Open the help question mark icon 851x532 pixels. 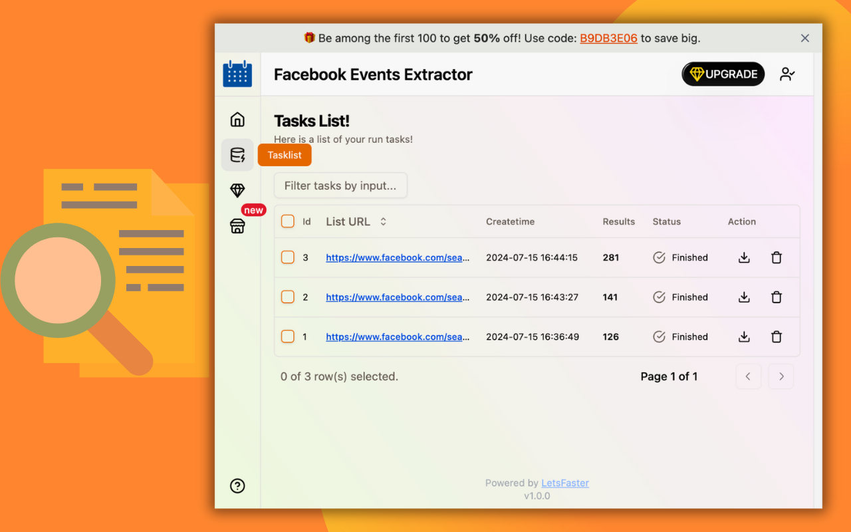[x=237, y=486]
